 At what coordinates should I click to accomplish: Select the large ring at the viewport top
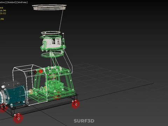(x=49, y=7)
